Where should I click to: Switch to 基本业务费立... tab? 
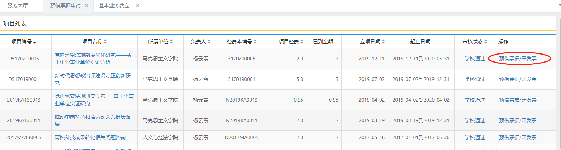[116, 5]
